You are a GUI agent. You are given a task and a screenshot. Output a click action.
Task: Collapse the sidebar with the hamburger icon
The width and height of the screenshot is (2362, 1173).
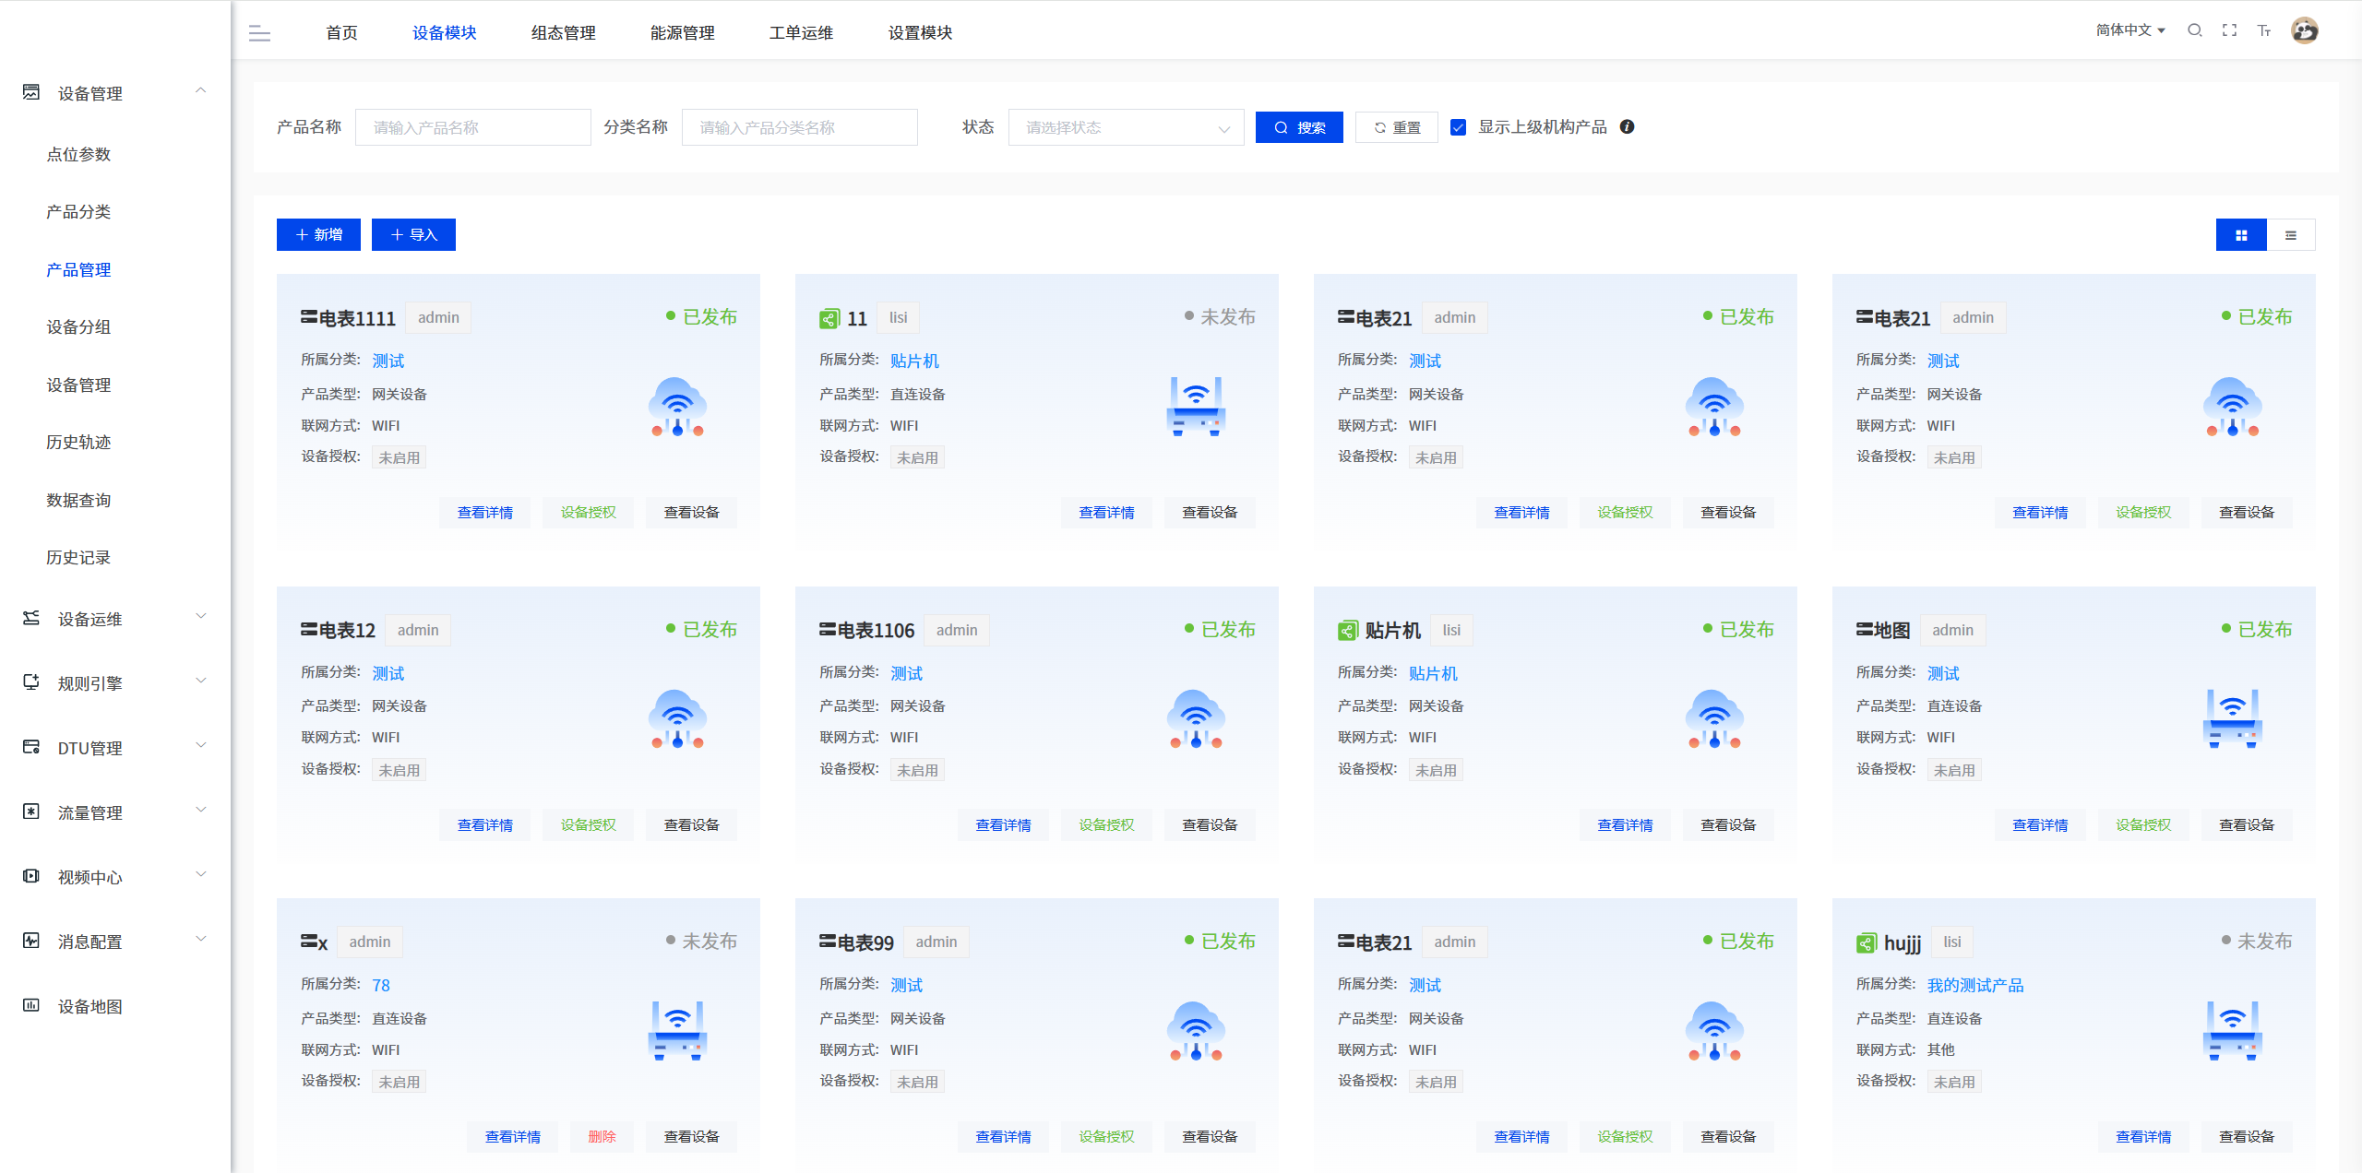[259, 34]
